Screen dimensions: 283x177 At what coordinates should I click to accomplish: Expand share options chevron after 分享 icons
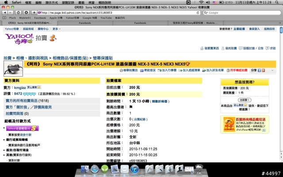272,70
